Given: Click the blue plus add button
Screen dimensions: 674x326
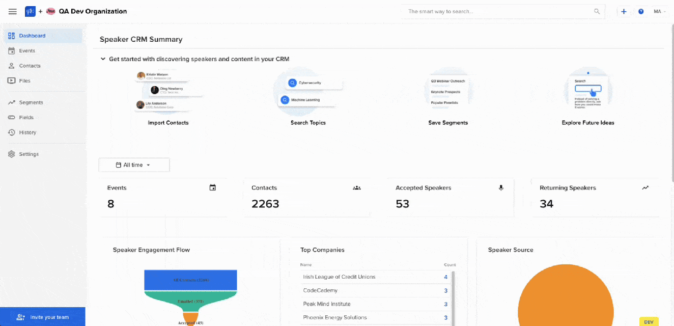Looking at the screenshot, I should click(x=624, y=11).
